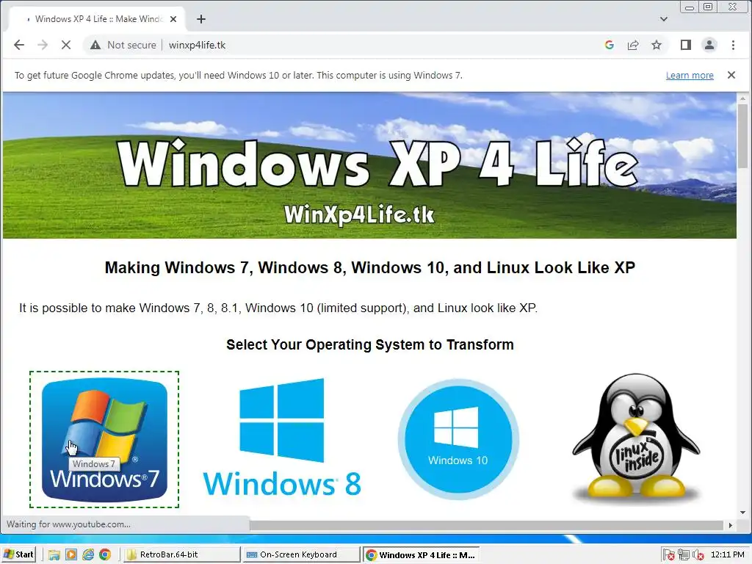Launch media player from quick launch

click(71, 555)
